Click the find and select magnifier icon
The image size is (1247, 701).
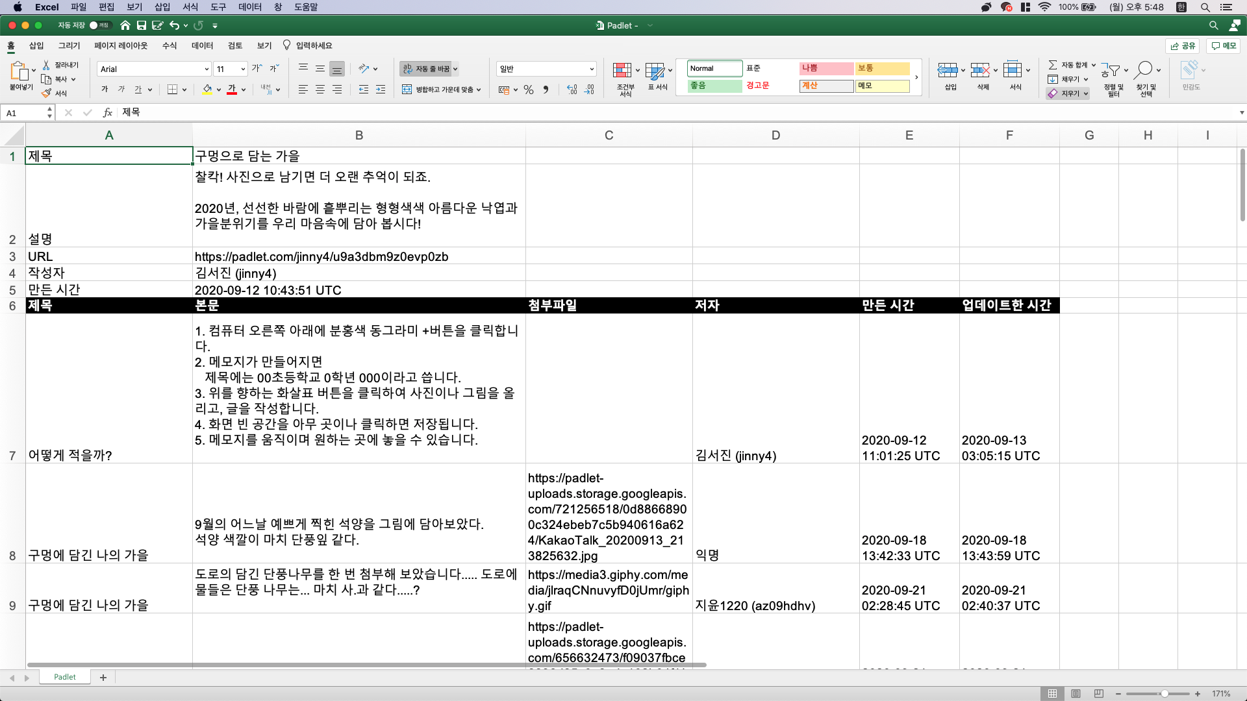pos(1144,69)
